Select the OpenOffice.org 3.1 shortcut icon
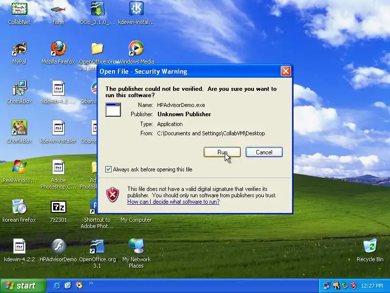 97,247
